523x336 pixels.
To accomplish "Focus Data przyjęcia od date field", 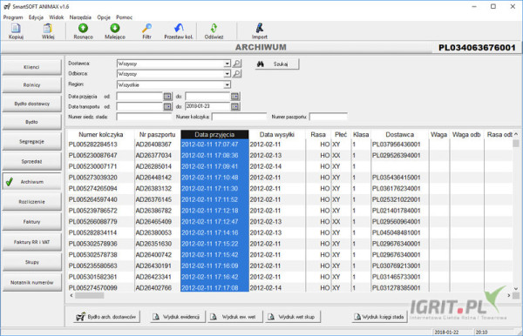I will coord(139,97).
